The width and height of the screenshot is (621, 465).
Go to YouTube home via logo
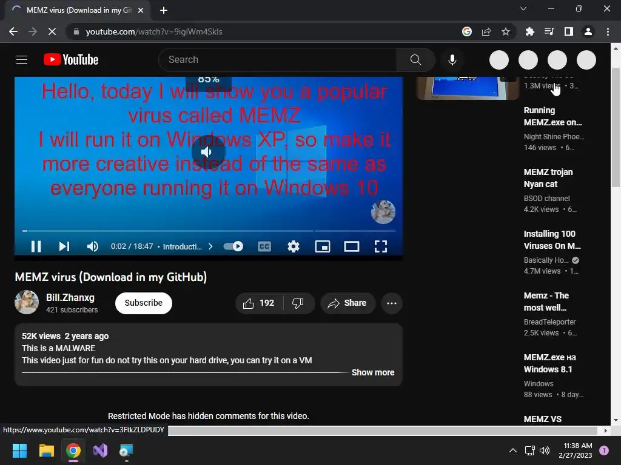(x=71, y=60)
